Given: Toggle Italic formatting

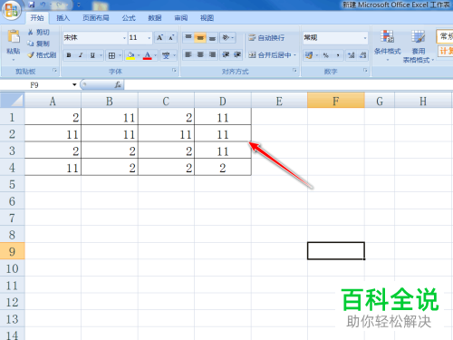Looking at the screenshot, I should pos(81,55).
